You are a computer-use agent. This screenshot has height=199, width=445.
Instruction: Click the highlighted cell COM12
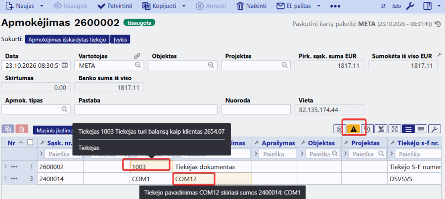[x=212, y=179]
